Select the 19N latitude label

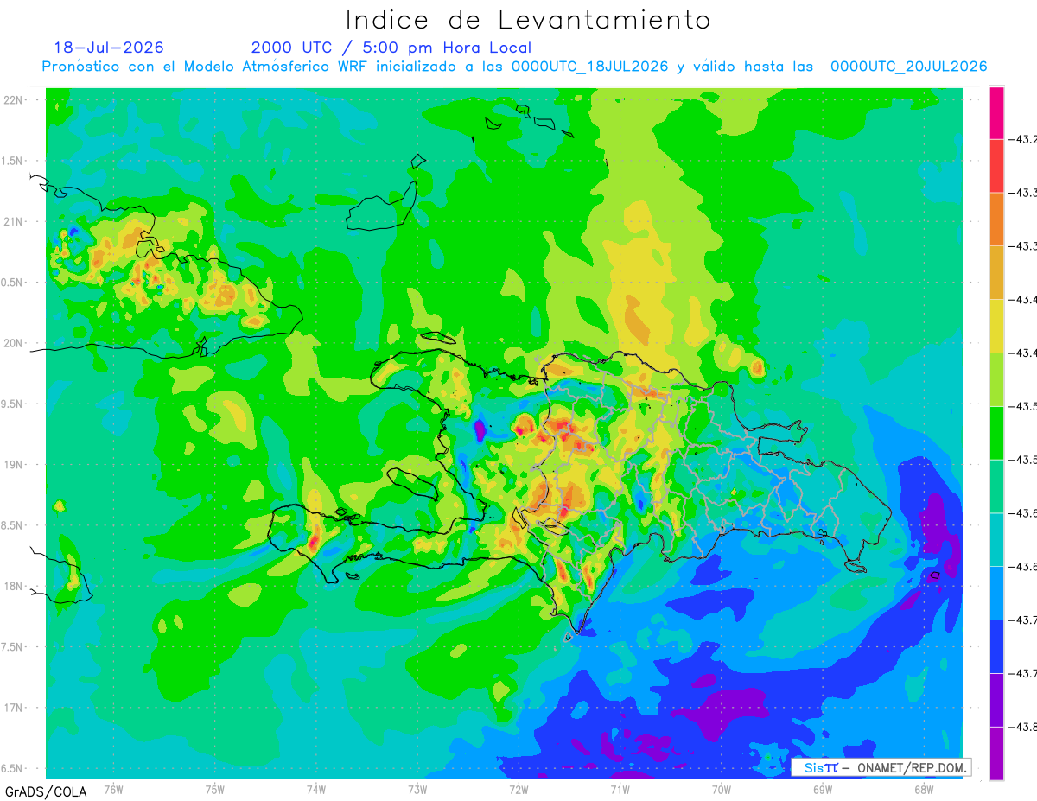point(15,465)
